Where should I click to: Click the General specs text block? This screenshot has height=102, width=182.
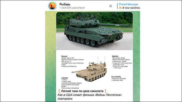(73, 61)
